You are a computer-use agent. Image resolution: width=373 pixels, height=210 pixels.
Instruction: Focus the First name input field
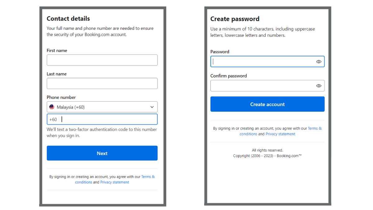point(102,60)
